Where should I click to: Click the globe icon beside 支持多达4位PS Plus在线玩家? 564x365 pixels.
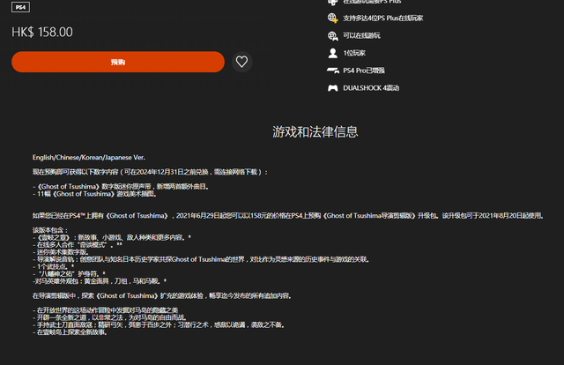(x=333, y=18)
